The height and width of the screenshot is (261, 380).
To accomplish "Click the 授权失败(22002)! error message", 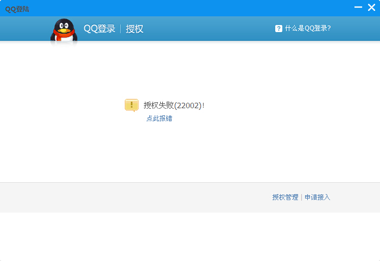I will point(174,105).
